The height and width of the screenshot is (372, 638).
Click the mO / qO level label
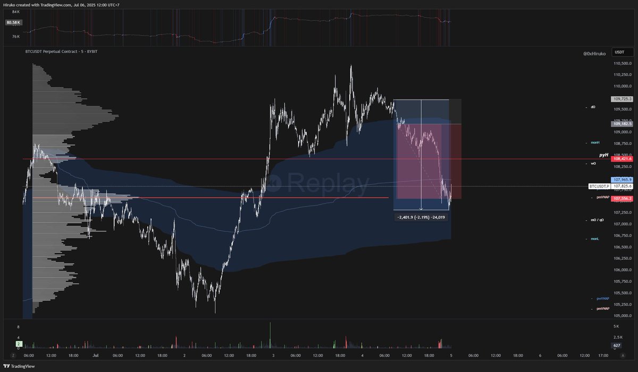(x=597, y=220)
